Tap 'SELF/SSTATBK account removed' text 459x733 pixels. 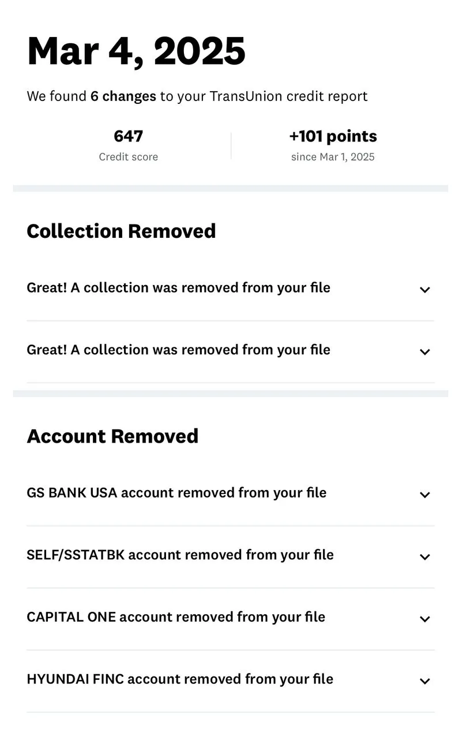pos(180,555)
